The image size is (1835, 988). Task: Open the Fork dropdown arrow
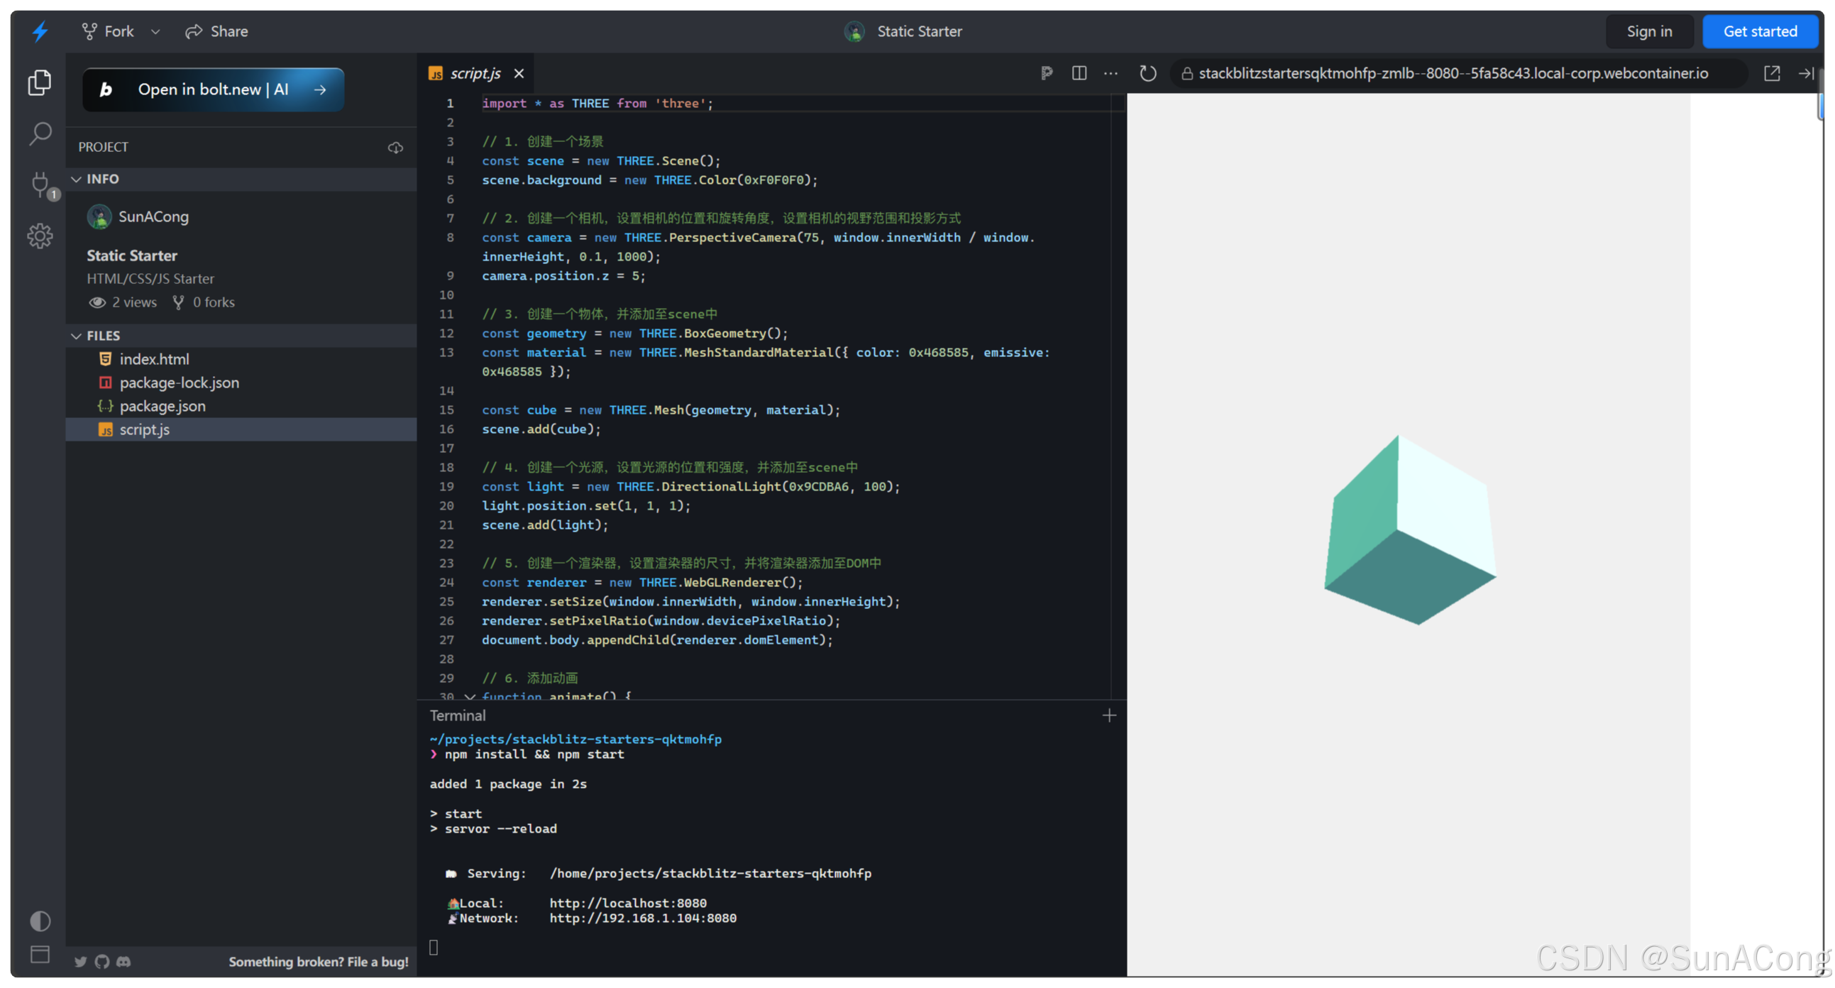[155, 32]
